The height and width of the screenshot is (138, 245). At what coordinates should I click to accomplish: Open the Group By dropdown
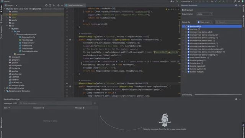(x=204, y=22)
